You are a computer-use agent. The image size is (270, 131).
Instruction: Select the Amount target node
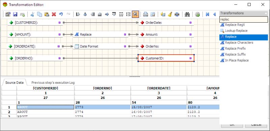(x=166, y=34)
